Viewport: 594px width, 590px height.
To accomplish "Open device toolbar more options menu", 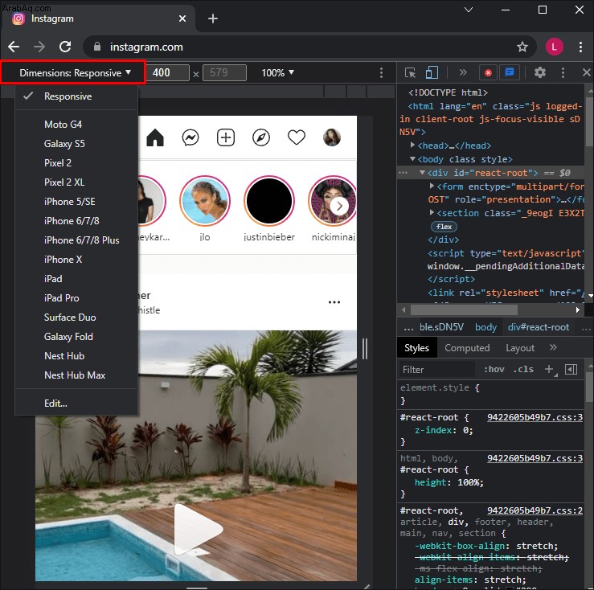I will click(x=381, y=73).
